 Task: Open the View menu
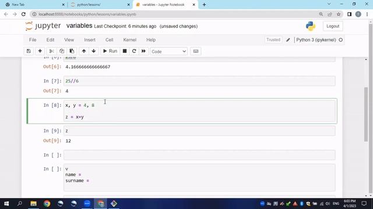click(x=69, y=40)
